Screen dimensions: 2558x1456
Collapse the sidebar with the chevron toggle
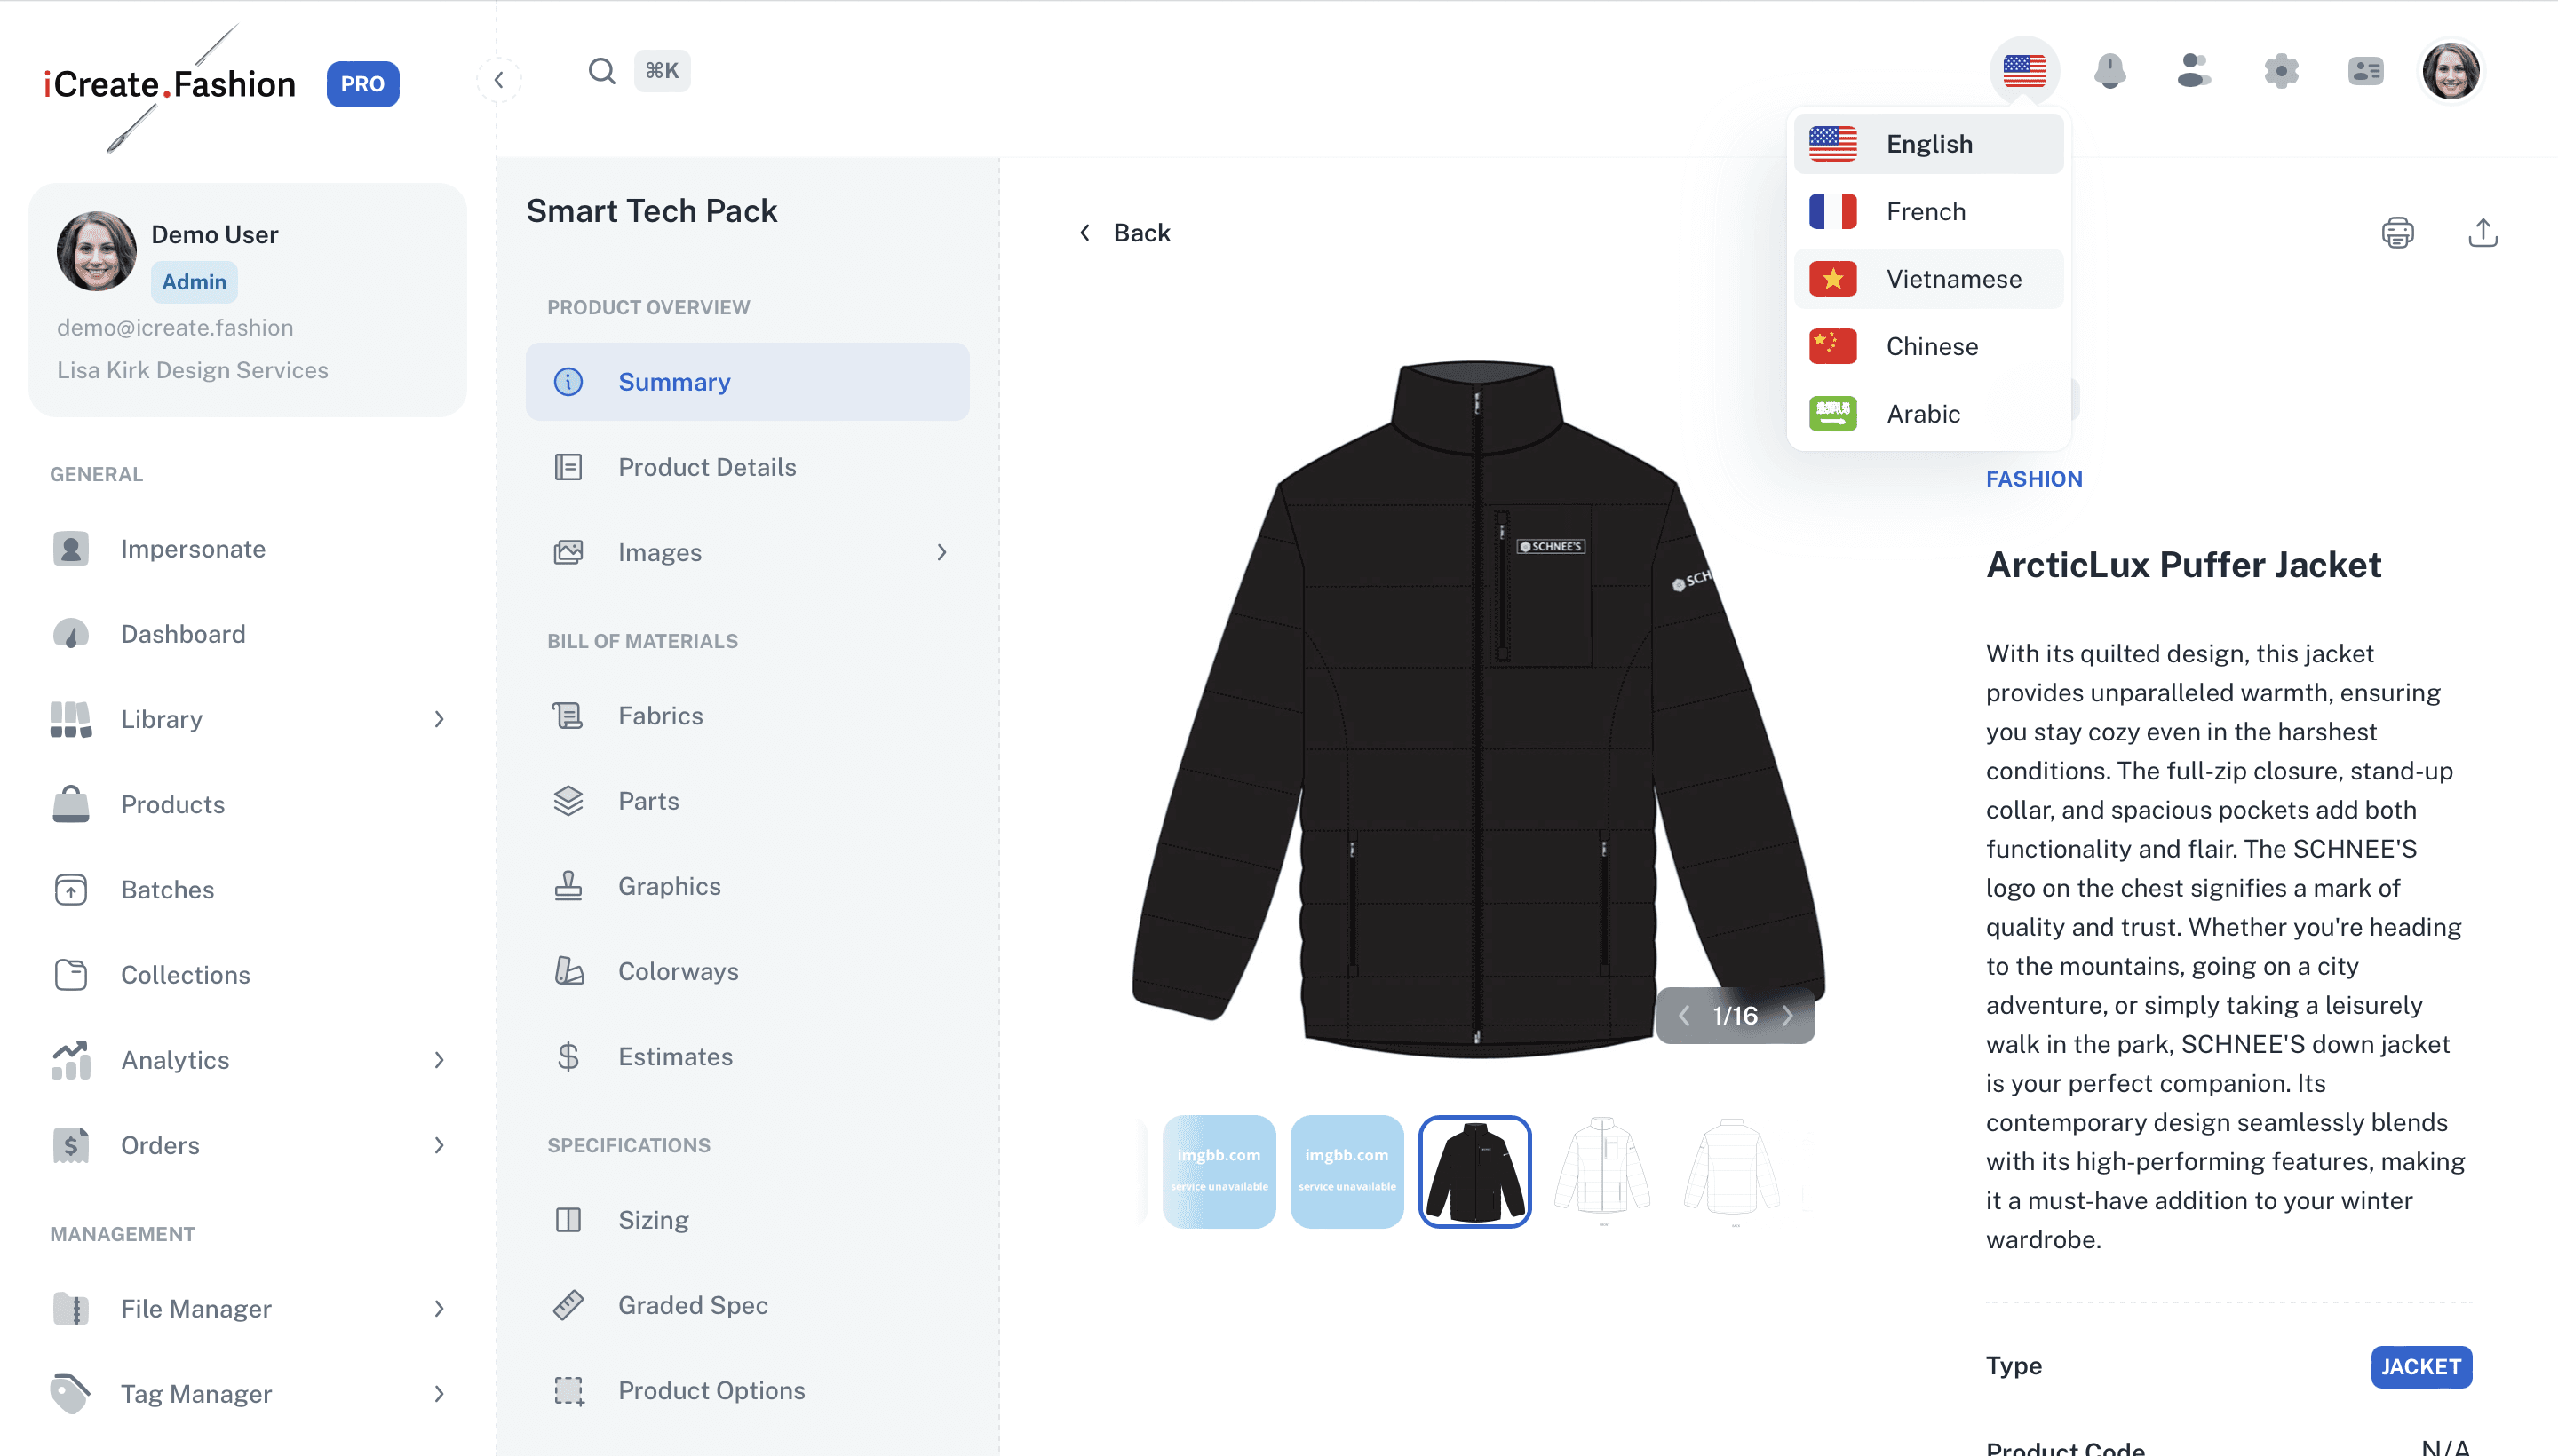tap(498, 80)
